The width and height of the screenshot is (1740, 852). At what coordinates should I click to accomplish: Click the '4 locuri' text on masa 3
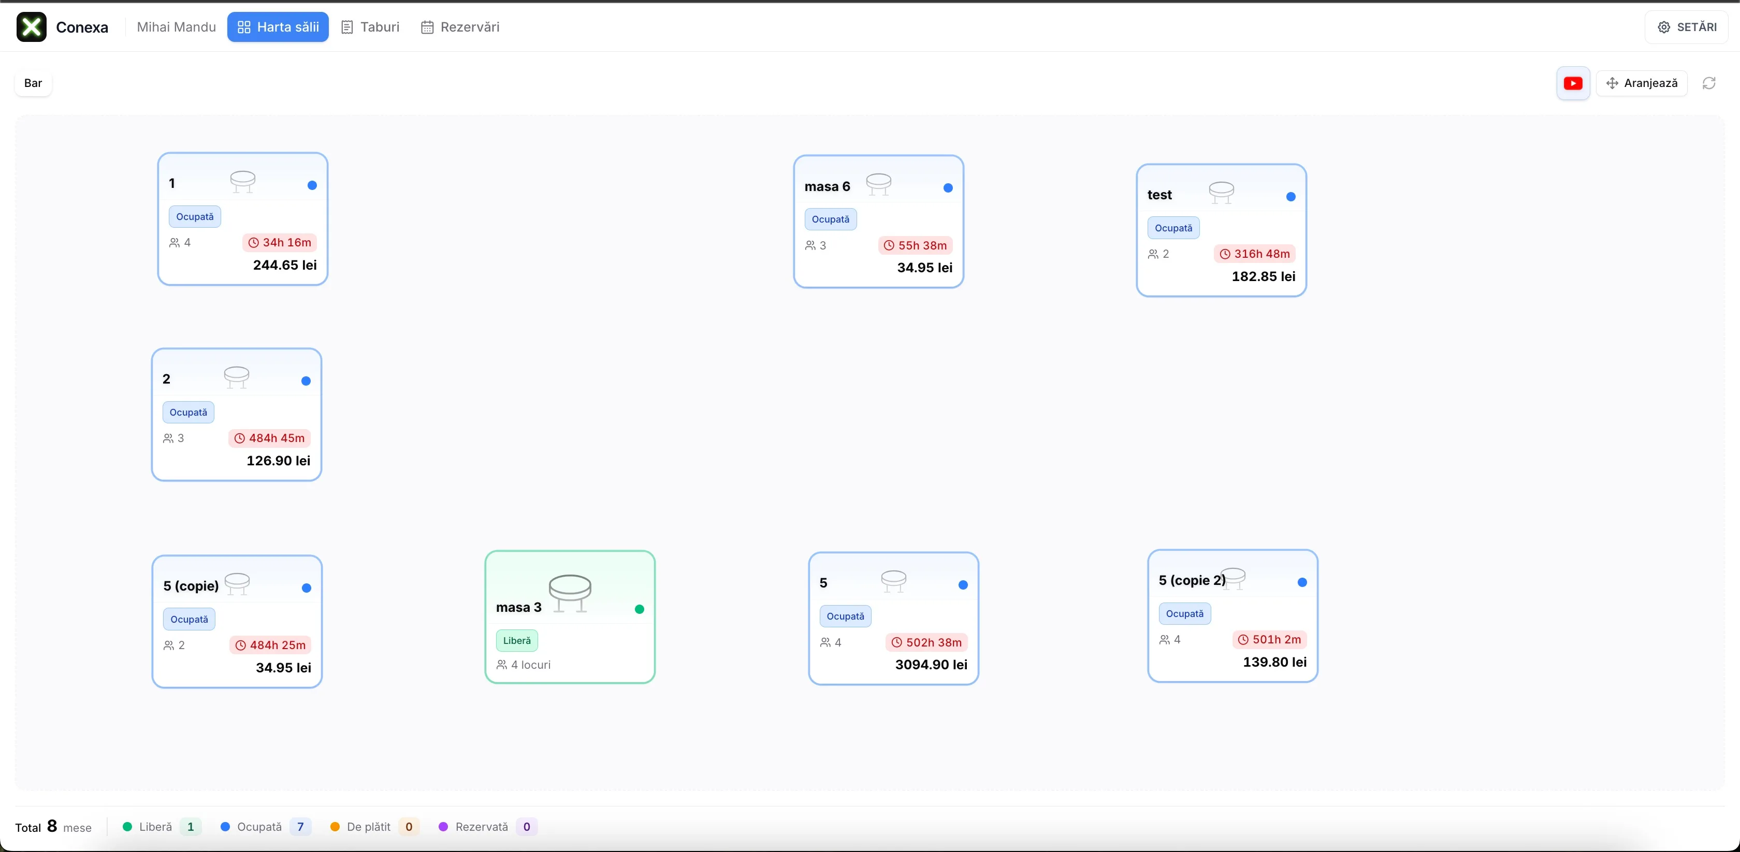click(530, 664)
